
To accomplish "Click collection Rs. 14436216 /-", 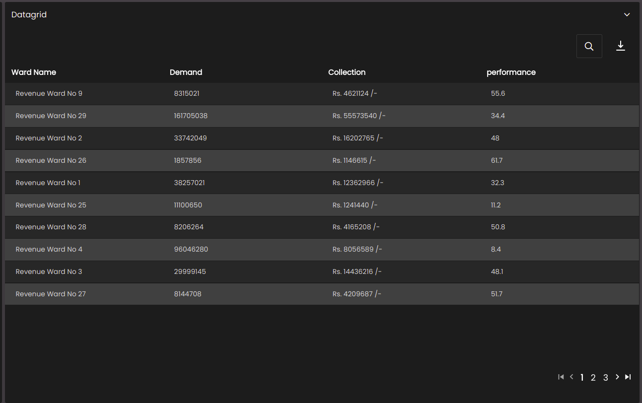I will (x=357, y=271).
